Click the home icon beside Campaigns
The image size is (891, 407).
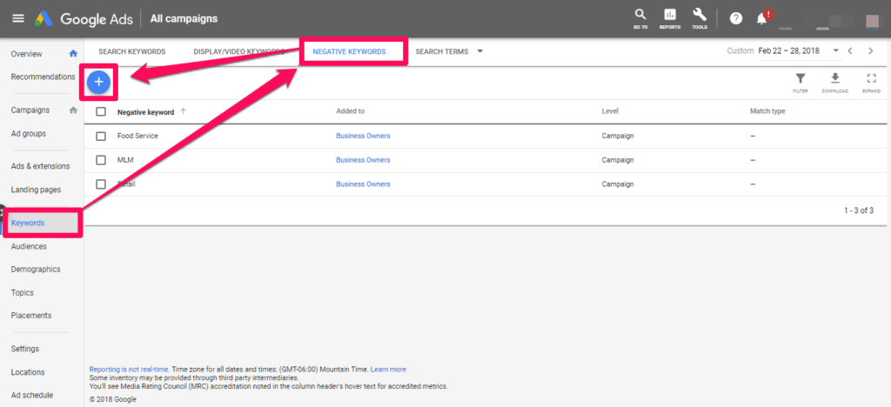[73, 110]
